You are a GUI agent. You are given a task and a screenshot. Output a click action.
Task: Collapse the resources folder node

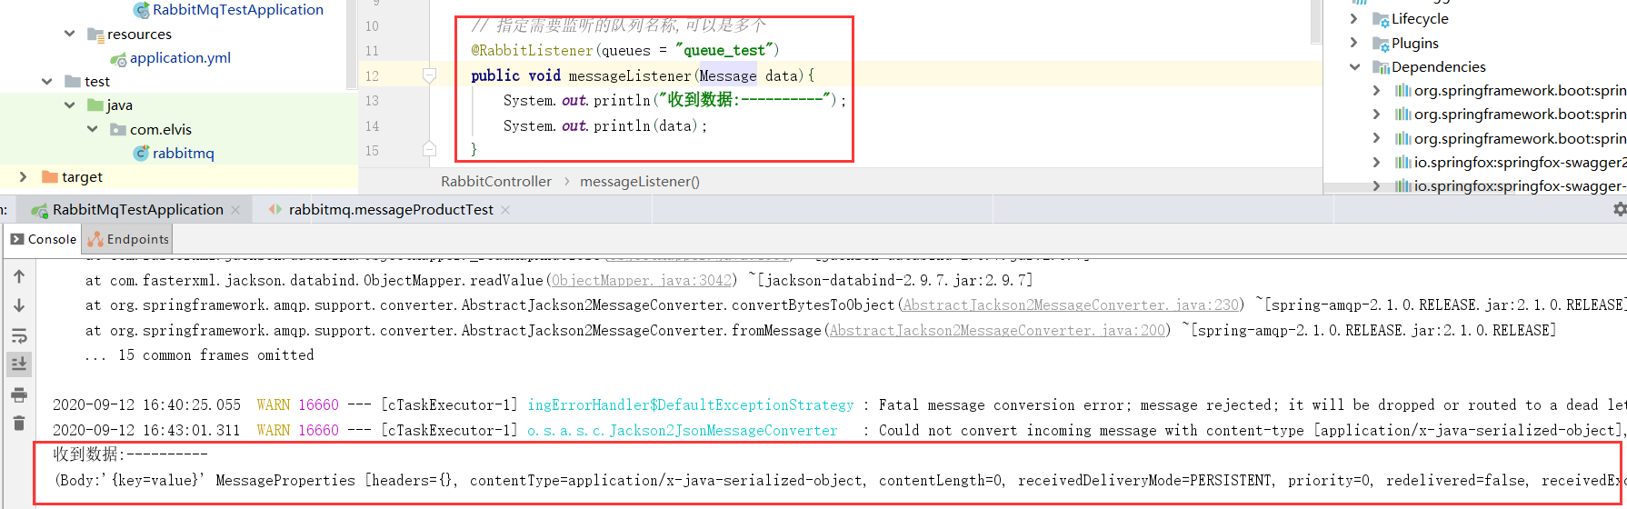click(70, 34)
